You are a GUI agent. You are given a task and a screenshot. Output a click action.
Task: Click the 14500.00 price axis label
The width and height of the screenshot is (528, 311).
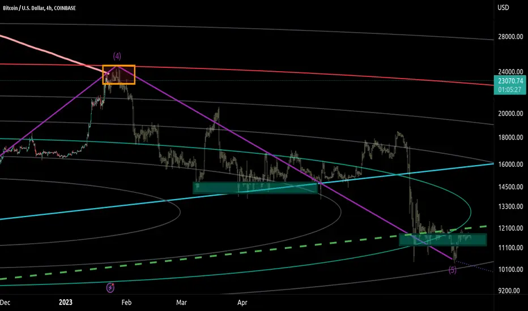(x=510, y=187)
